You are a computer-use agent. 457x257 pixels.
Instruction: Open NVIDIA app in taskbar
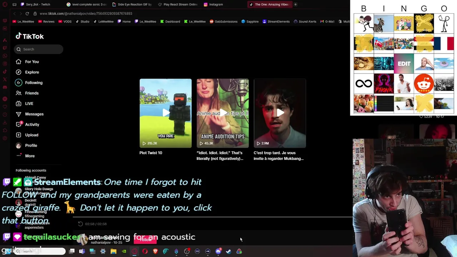coord(124,251)
